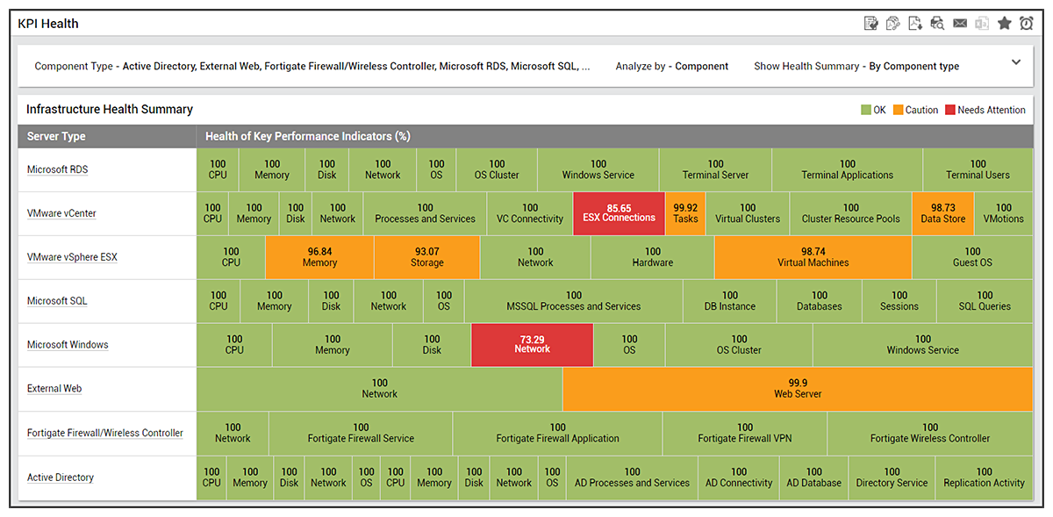Click the red Needs Attention legend swatch
The image size is (1053, 517).
[949, 110]
